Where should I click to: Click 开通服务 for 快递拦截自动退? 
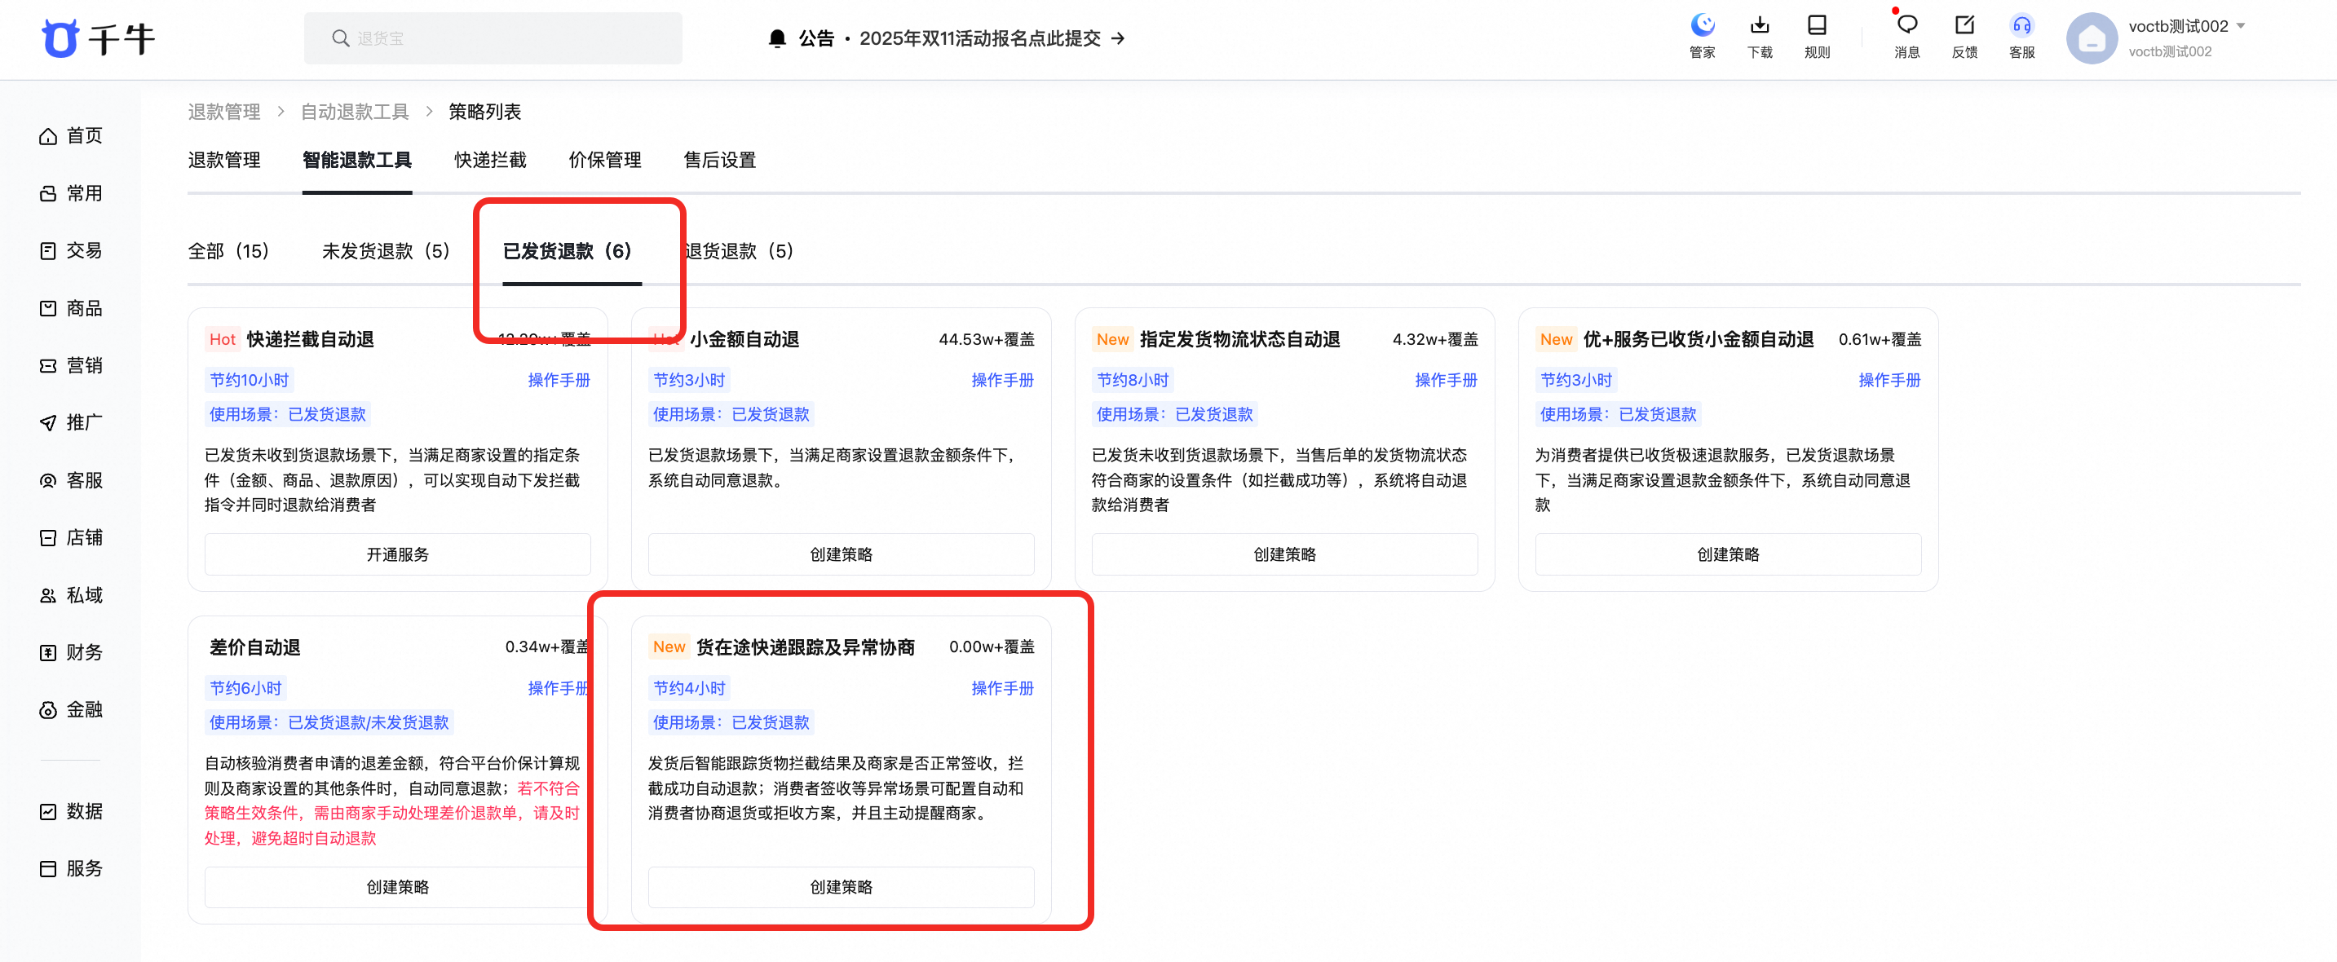click(396, 554)
